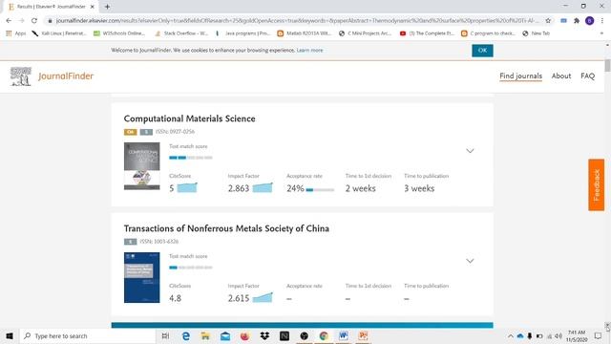The image size is (611, 344).
Task: Open Mail app from taskbar
Action: 225,335
